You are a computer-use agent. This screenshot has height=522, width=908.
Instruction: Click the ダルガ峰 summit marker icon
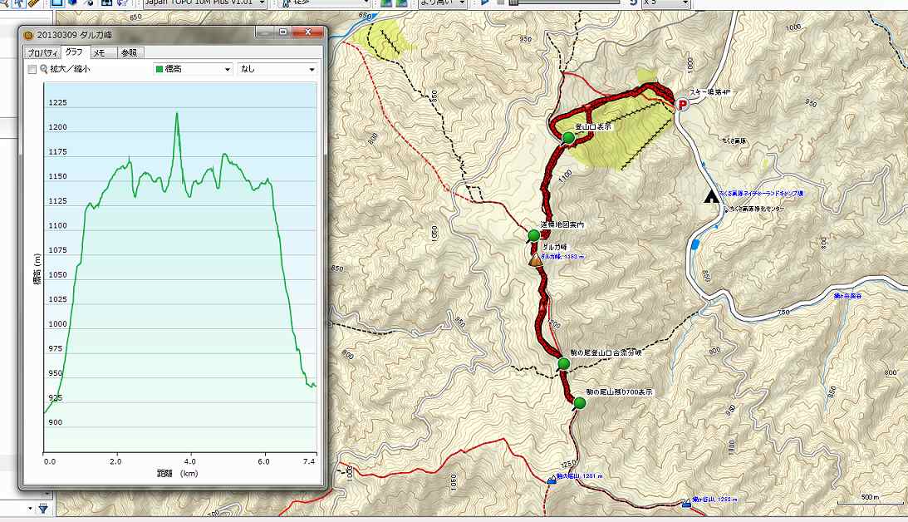click(536, 259)
